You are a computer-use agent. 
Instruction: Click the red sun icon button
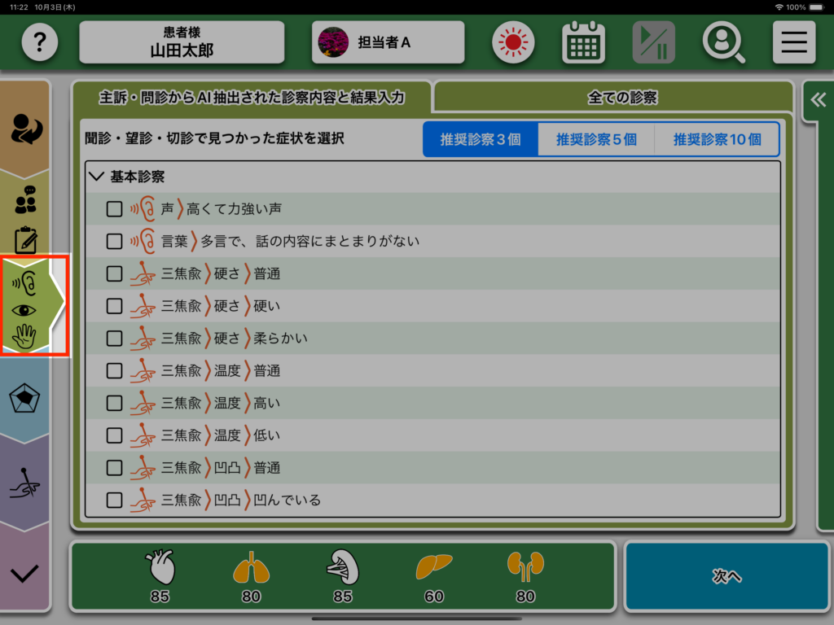click(513, 42)
